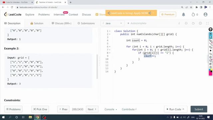Open the notifications bell

[183, 14]
